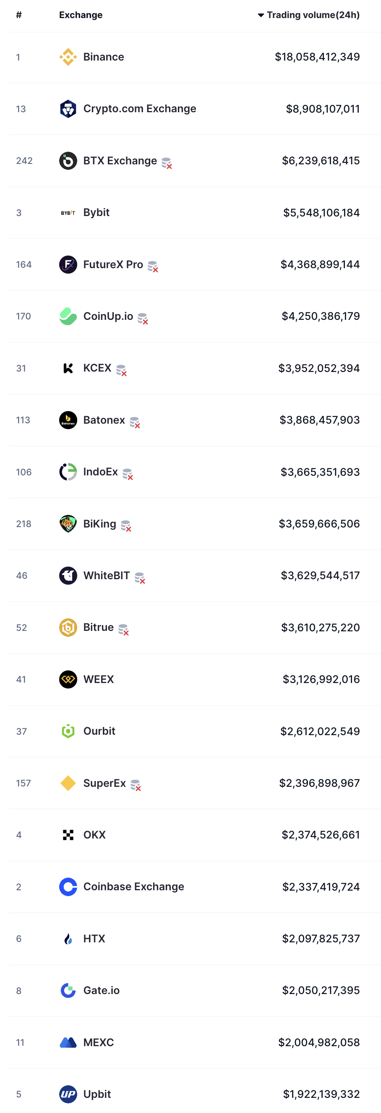
Task: Click the Crypto.com Exchange logo
Action: 68,109
